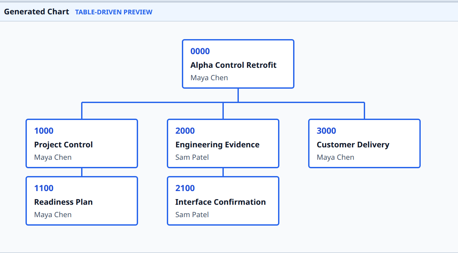
Task: Click "Sam Patel" under Engineering Evidence
Action: (x=192, y=157)
